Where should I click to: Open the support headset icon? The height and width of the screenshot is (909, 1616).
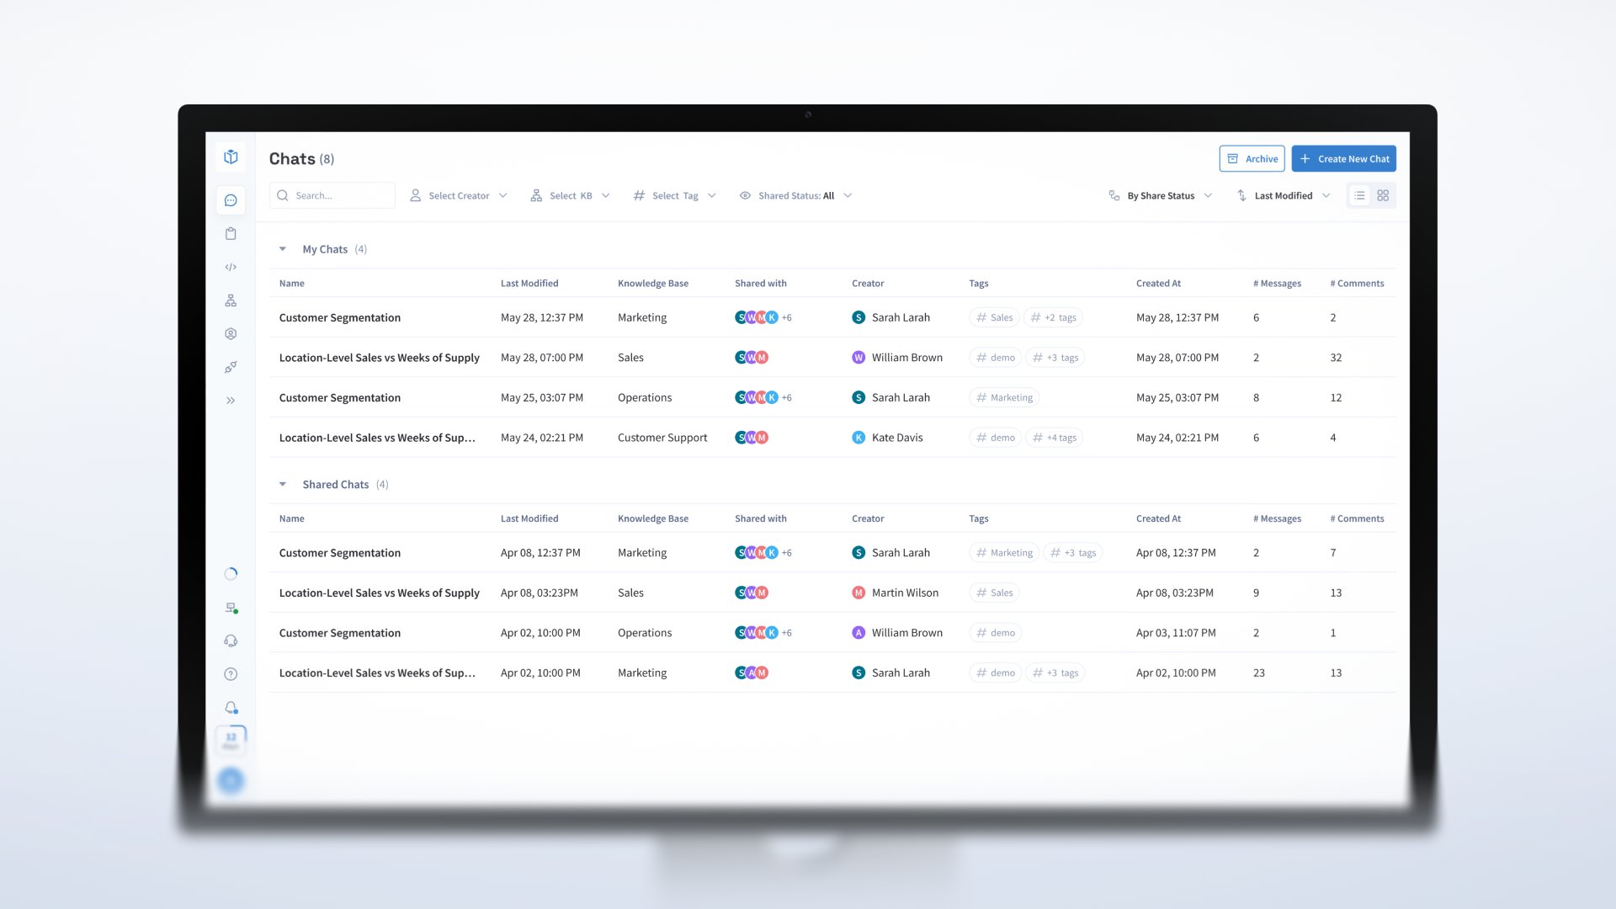[x=231, y=641]
